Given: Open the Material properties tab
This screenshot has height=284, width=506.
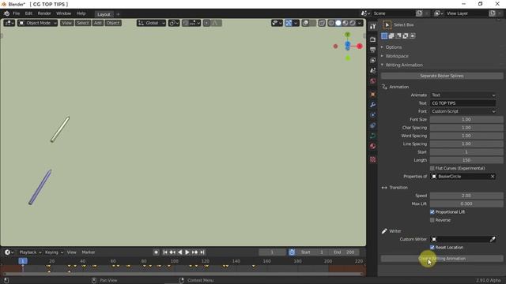Looking at the screenshot, I should point(372,146).
